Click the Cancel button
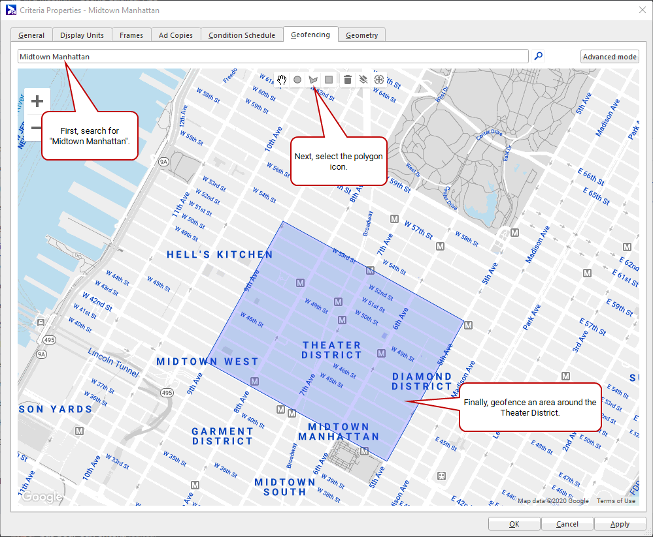 coord(567,524)
